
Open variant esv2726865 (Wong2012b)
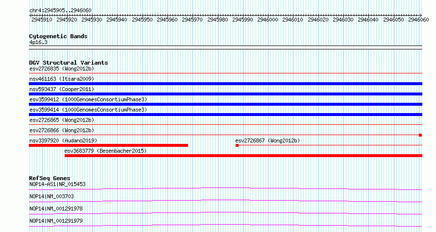62,120
